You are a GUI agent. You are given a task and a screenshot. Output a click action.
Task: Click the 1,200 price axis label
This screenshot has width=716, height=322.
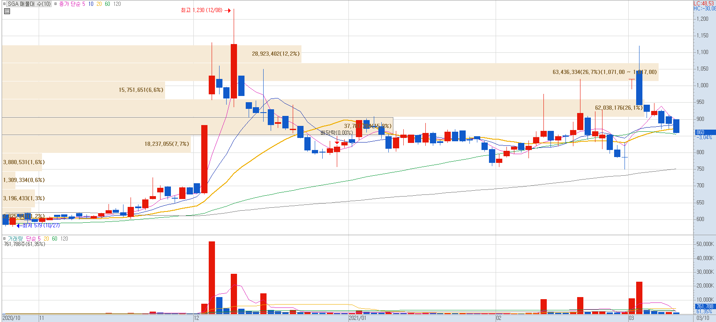click(x=702, y=19)
